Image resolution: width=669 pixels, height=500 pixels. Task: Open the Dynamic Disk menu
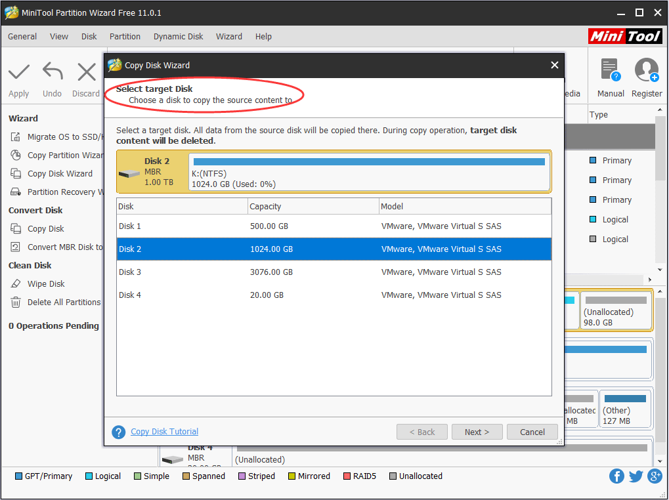[179, 37]
